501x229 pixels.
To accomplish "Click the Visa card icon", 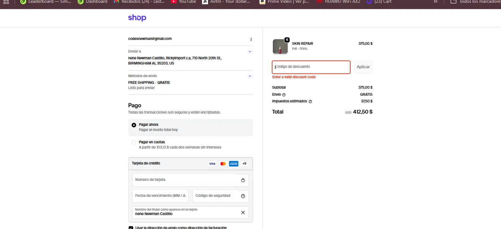I will click(212, 164).
